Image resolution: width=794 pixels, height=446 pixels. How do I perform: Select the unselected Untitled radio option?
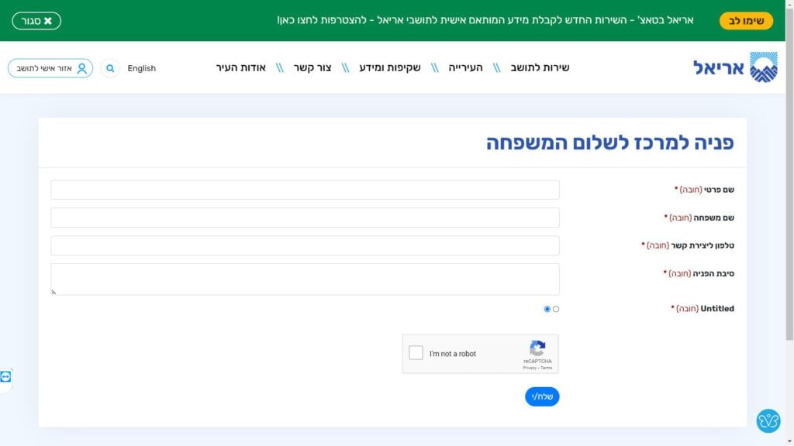[556, 309]
